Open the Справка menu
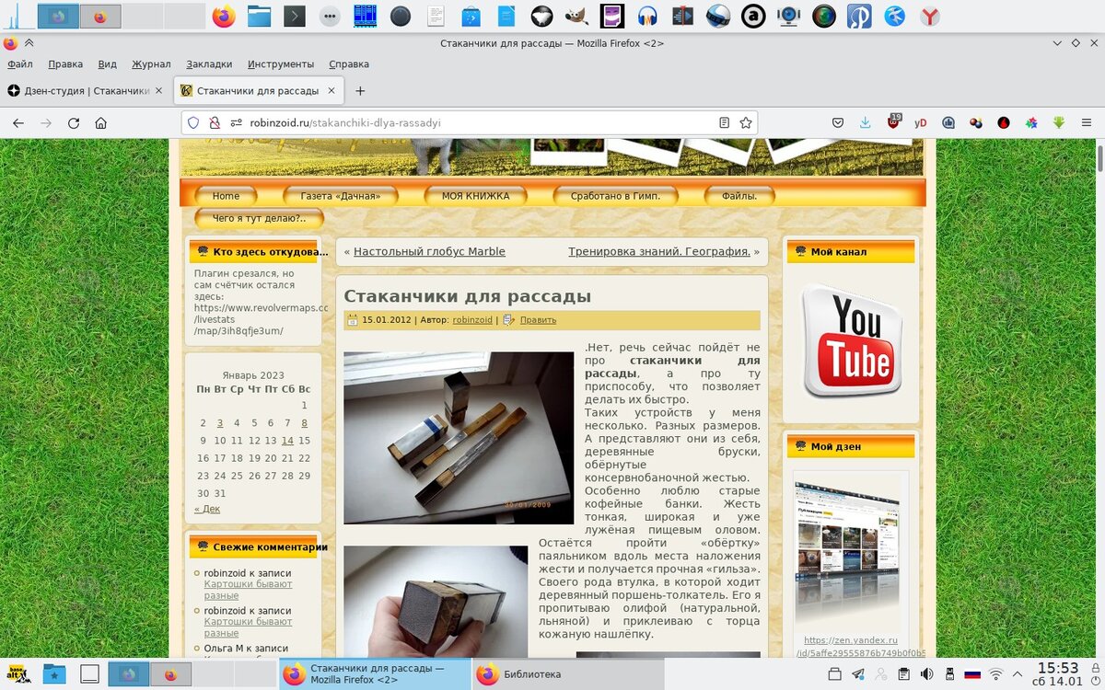 pos(349,64)
